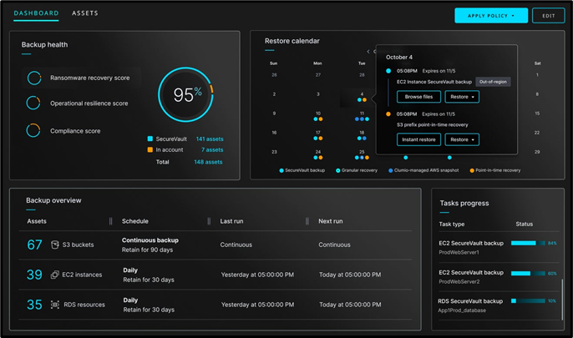Open RDS SecureVault backup task
This screenshot has height=338, width=573.
click(470, 301)
